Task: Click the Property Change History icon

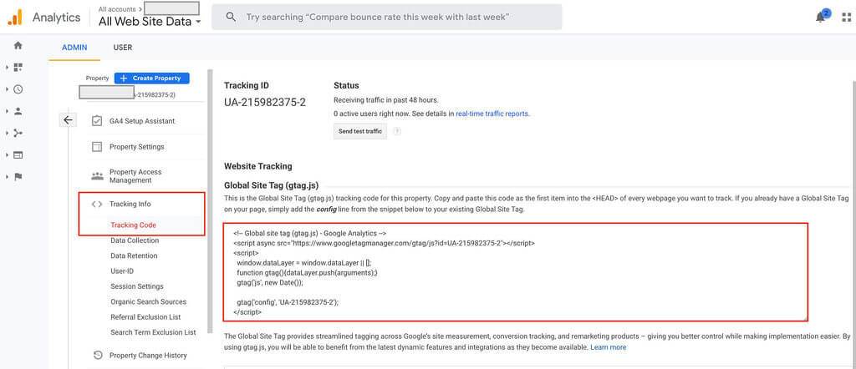Action: 98,356
